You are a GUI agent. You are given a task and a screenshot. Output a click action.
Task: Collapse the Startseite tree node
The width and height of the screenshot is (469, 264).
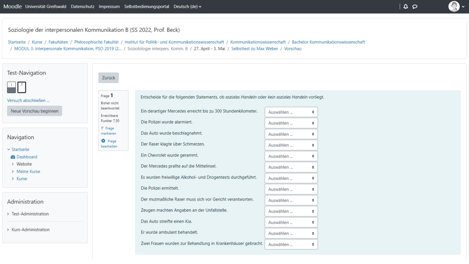coord(9,149)
